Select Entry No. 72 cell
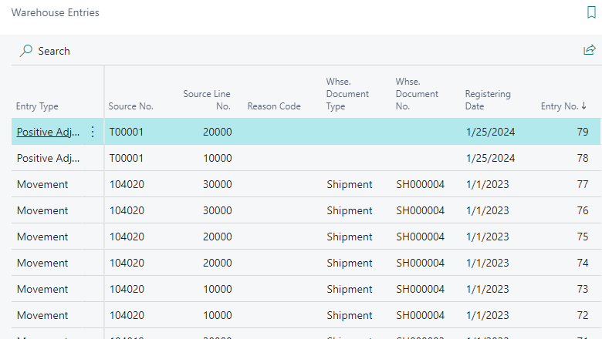This screenshot has height=339, width=602. pyautogui.click(x=583, y=315)
